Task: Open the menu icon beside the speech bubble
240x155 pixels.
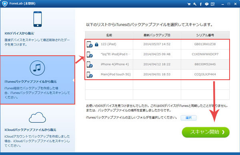Action: tap(213, 4)
